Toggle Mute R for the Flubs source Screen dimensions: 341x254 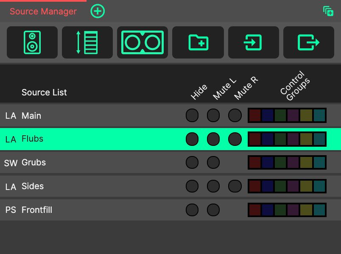click(235, 139)
